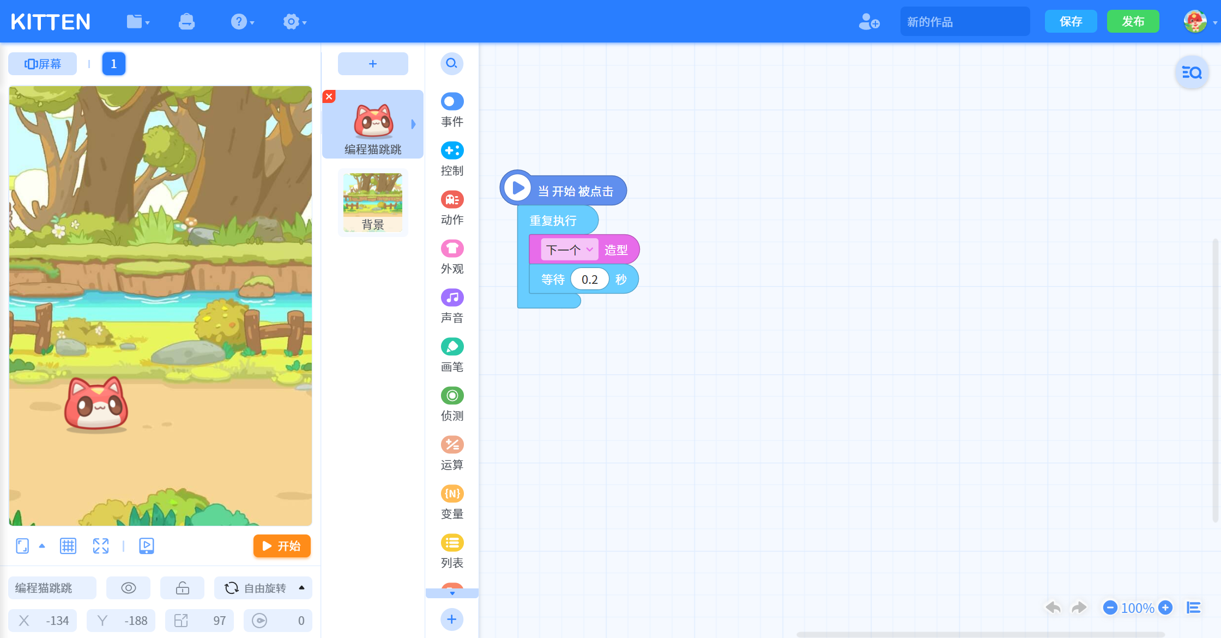Zoom out workspace with minus button
This screenshot has width=1221, height=638.
click(x=1110, y=607)
